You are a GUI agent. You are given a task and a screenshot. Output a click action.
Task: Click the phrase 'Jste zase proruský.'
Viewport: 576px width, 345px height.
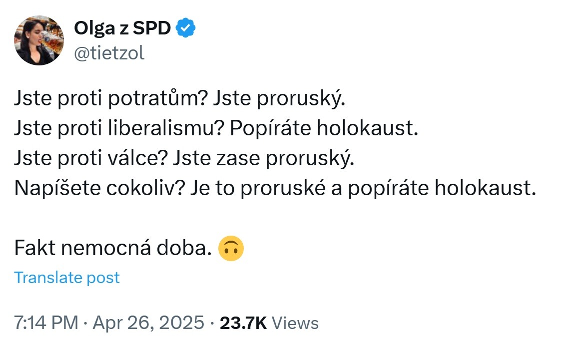[263, 159]
